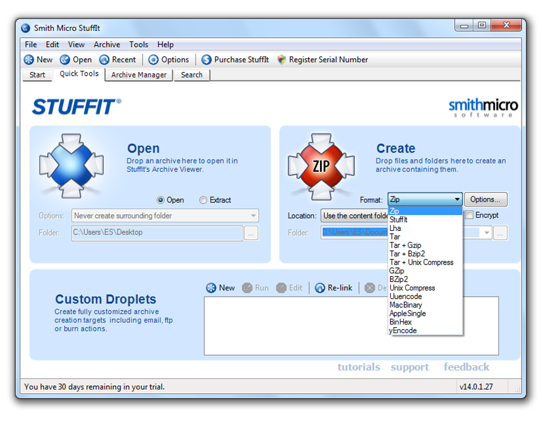Click the Register Serial Number shield icon
The width and height of the screenshot is (560, 421).
(282, 60)
